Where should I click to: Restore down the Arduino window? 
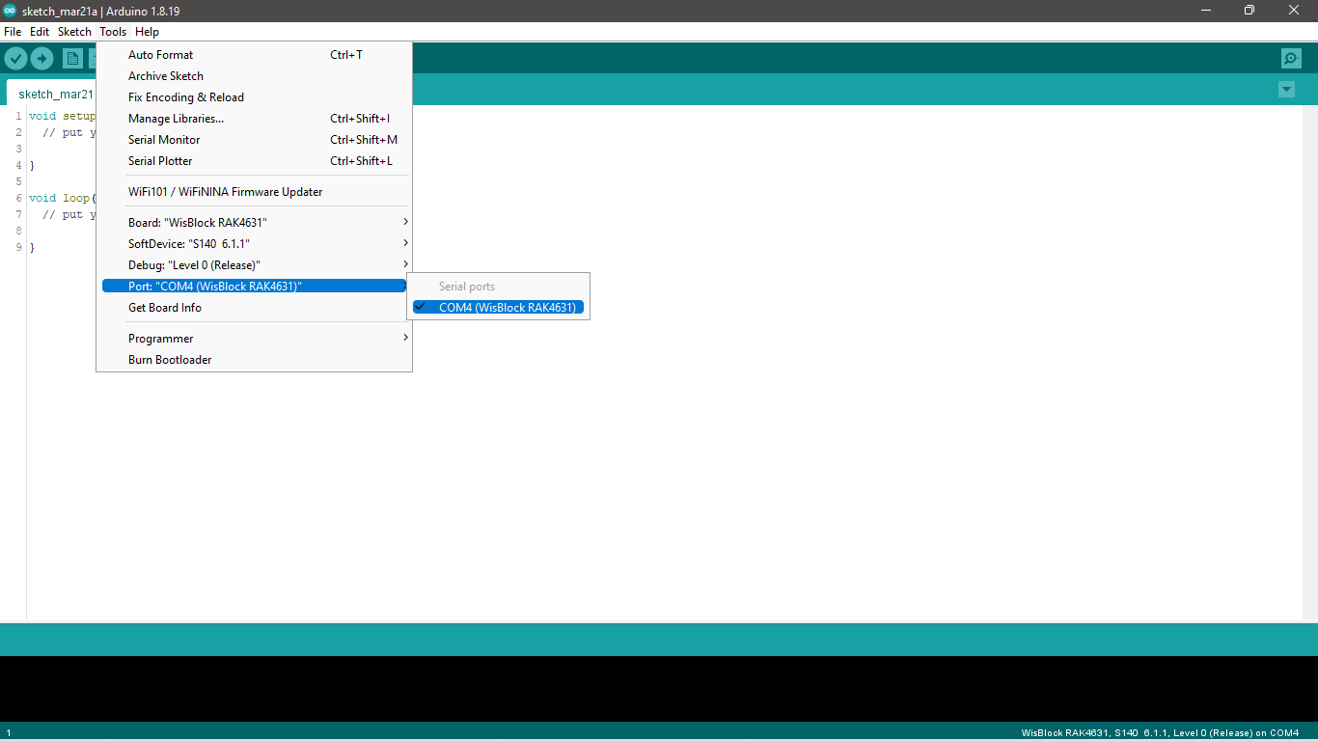click(1249, 11)
